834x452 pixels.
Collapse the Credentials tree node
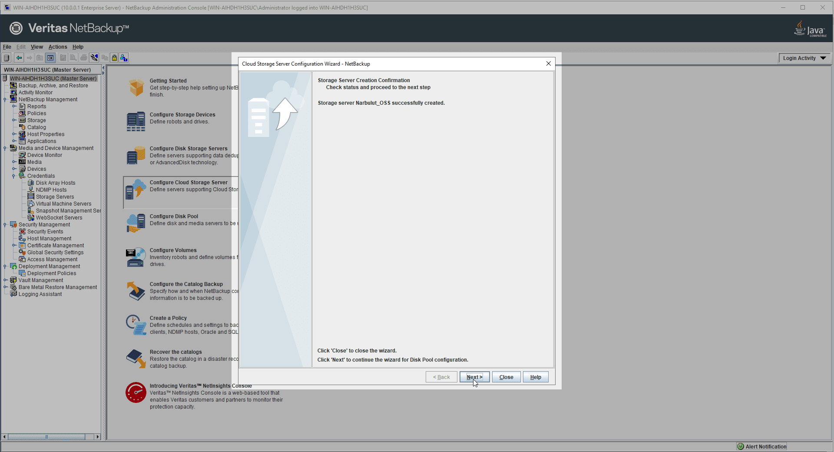14,176
